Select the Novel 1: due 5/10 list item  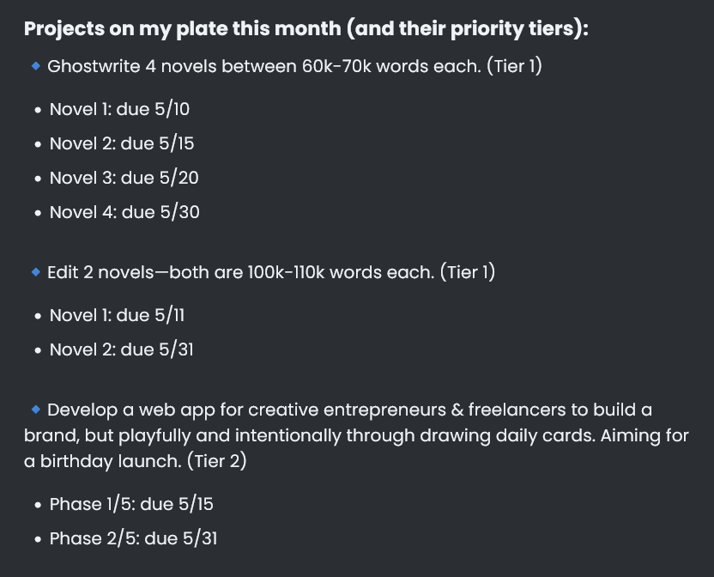(119, 109)
